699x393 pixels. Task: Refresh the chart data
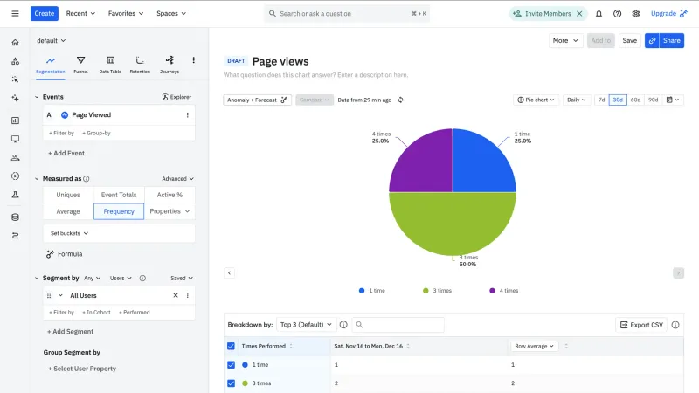pos(400,100)
